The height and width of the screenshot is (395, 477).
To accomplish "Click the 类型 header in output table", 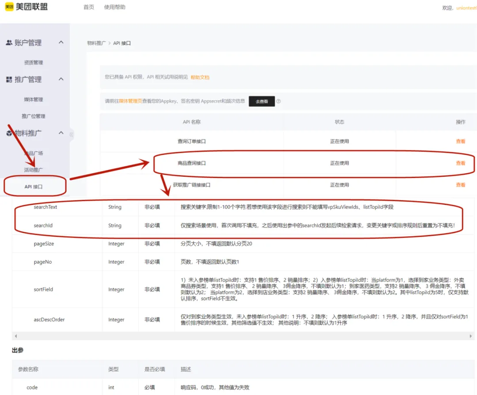I will coord(113,369).
